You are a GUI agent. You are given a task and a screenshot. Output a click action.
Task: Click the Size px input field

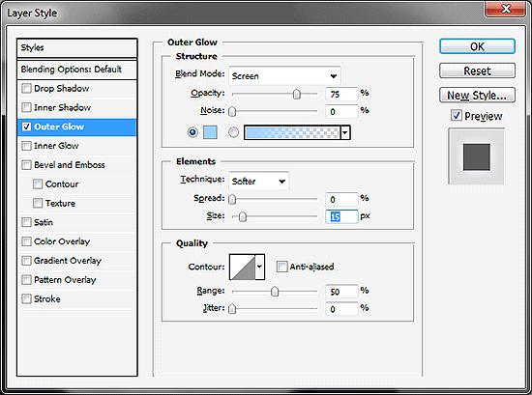point(341,216)
